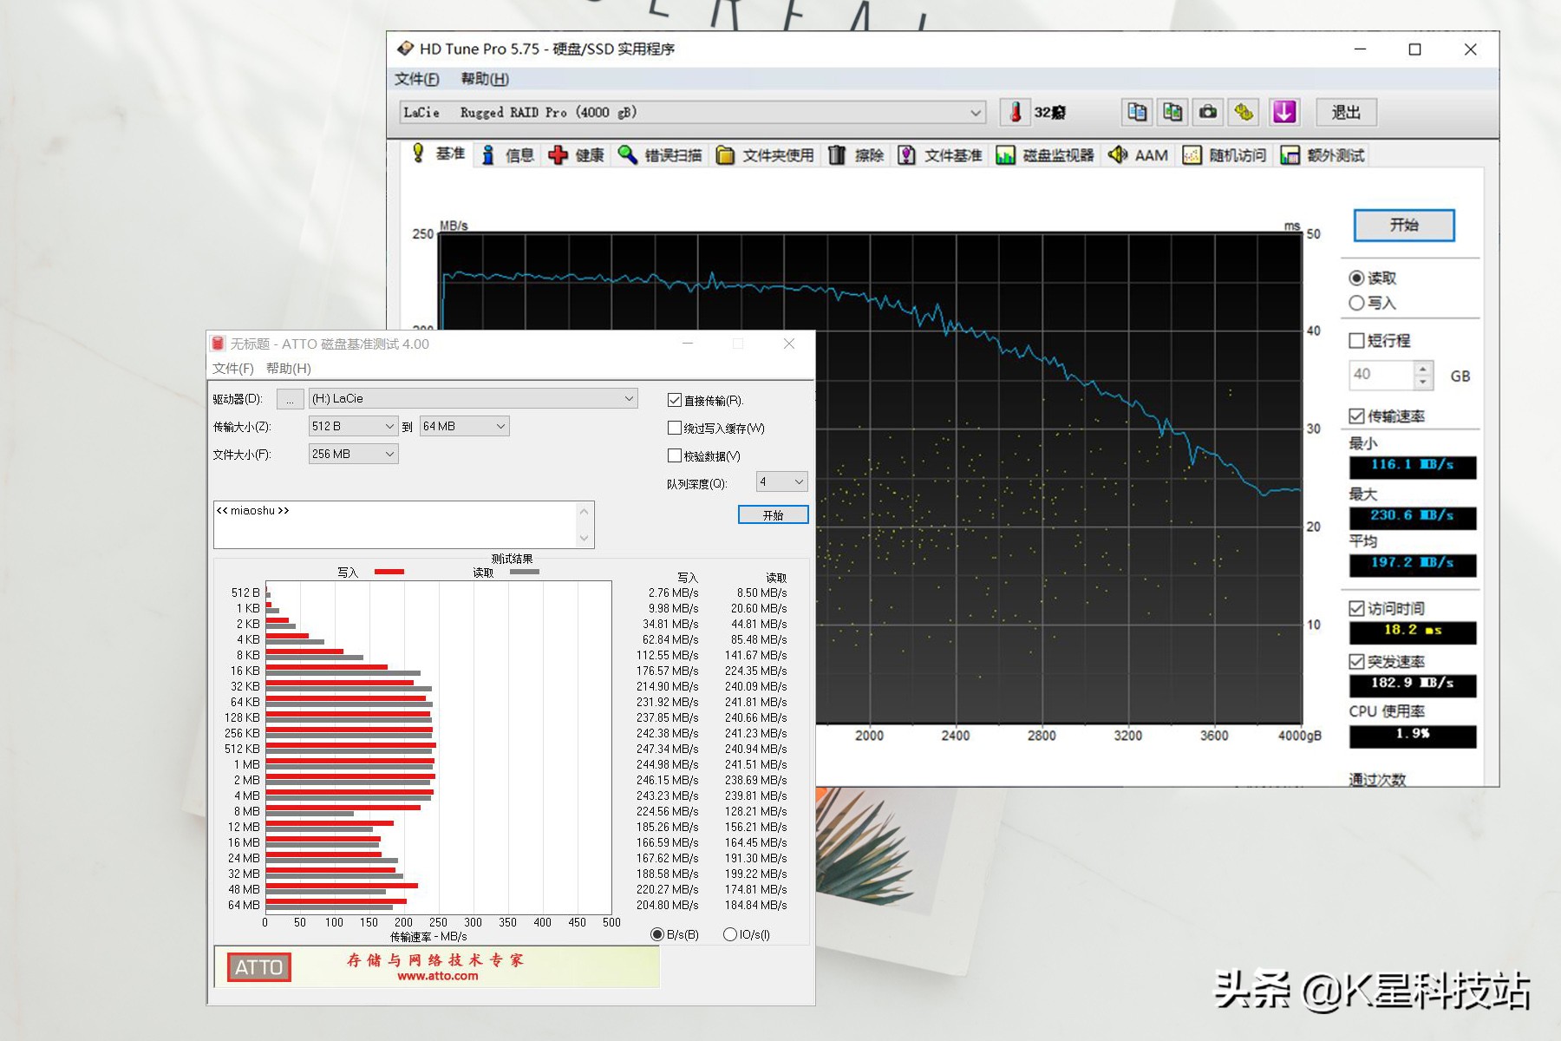Viewport: 1561px width, 1041px height.
Task: Enable the 短行程 checkbox
Action: (1357, 340)
